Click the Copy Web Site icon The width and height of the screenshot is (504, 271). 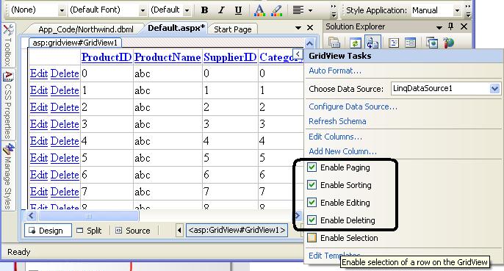(x=432, y=43)
